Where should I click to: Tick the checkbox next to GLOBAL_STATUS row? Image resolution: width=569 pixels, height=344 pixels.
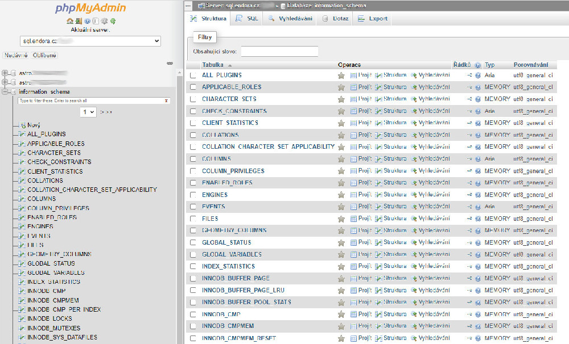[193, 242]
